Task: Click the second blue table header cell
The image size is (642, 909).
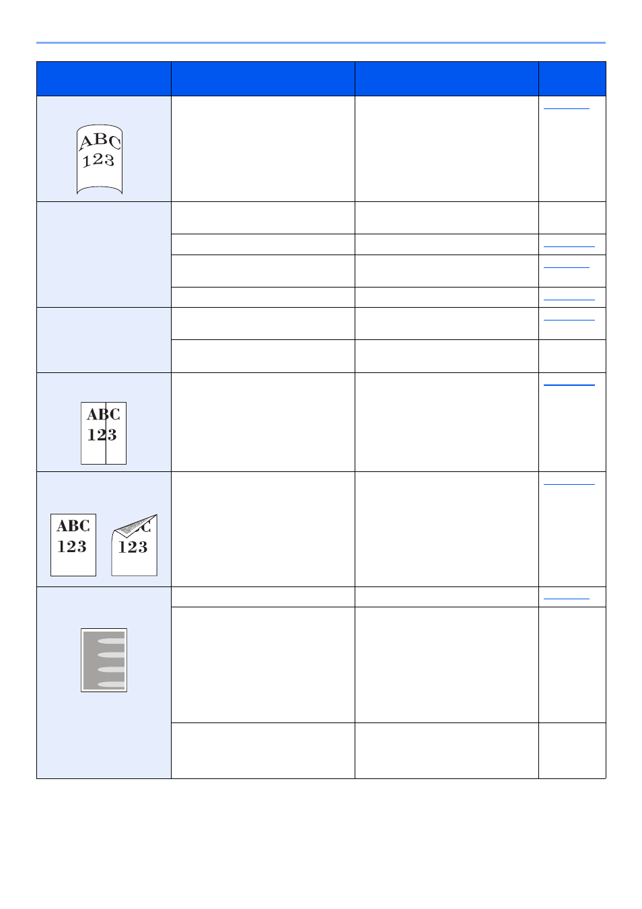Action: 263,79
